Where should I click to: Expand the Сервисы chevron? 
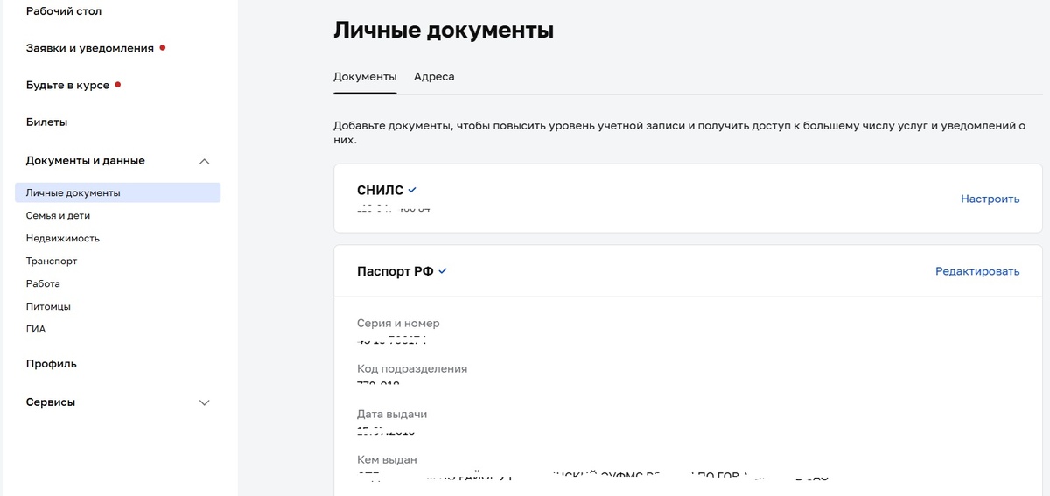coord(205,402)
